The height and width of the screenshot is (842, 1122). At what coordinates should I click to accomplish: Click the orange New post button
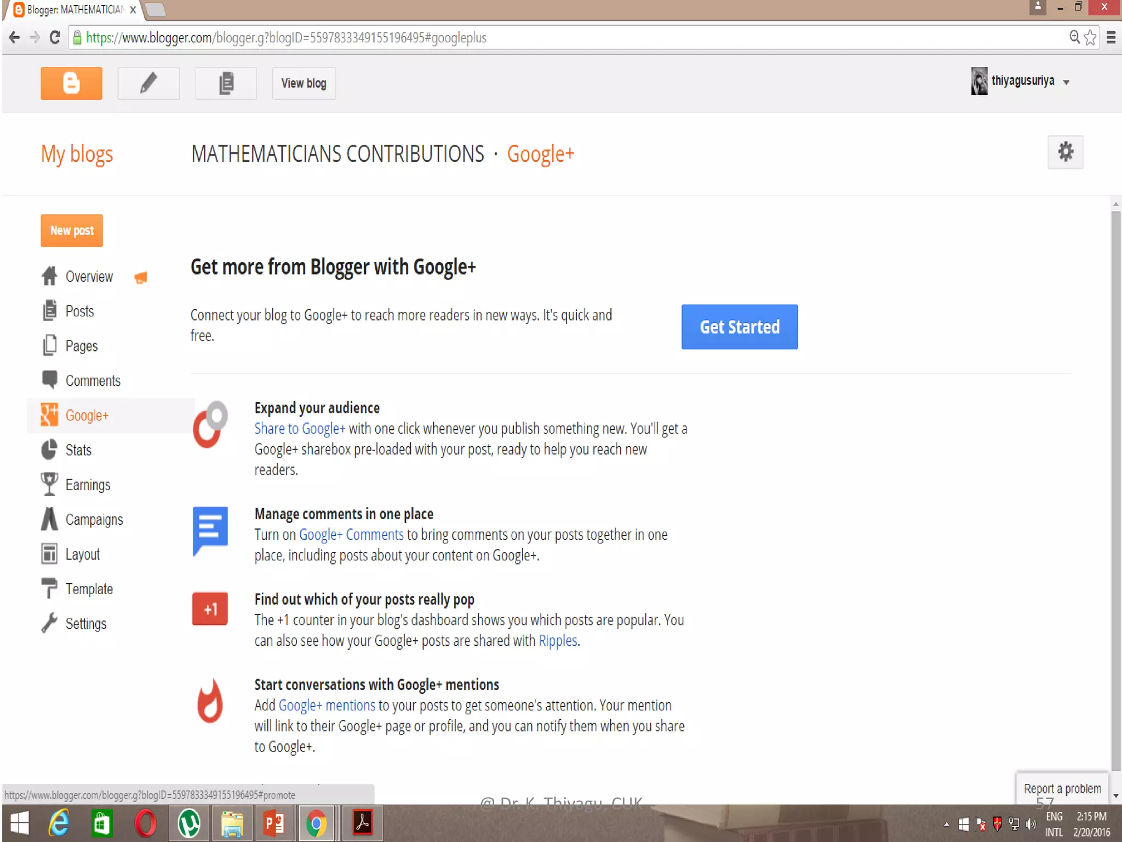[x=72, y=231]
